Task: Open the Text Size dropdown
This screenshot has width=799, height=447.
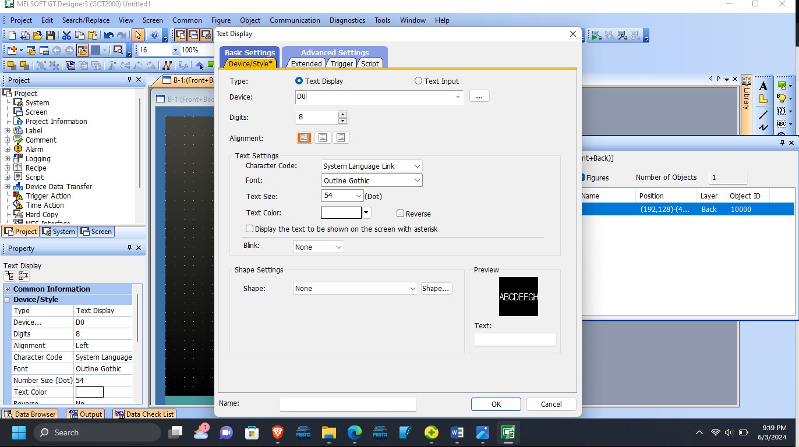Action: point(342,196)
